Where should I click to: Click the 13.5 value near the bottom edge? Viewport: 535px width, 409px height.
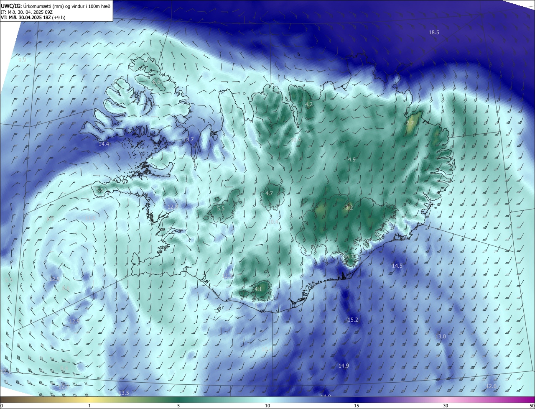[124, 393]
